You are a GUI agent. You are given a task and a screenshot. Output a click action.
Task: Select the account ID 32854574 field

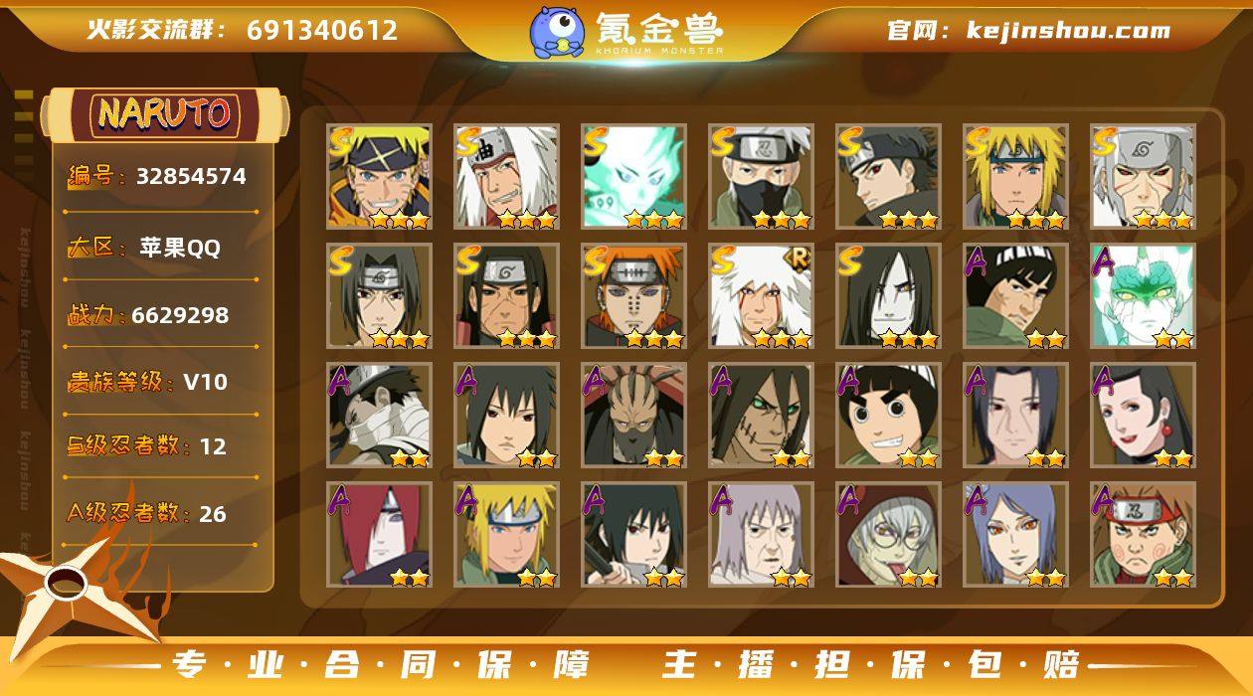coord(157,177)
